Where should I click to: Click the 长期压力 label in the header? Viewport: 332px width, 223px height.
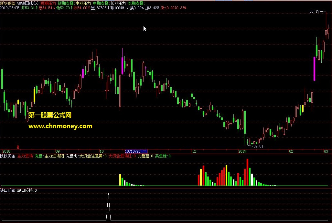pyautogui.click(x=118, y=3)
